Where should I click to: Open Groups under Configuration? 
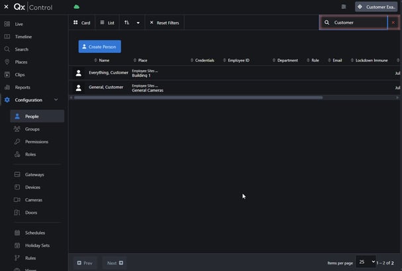tap(32, 129)
